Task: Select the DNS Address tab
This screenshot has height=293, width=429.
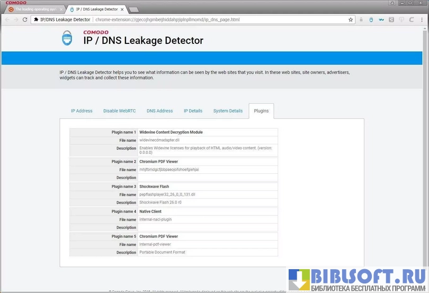Action: click(159, 111)
